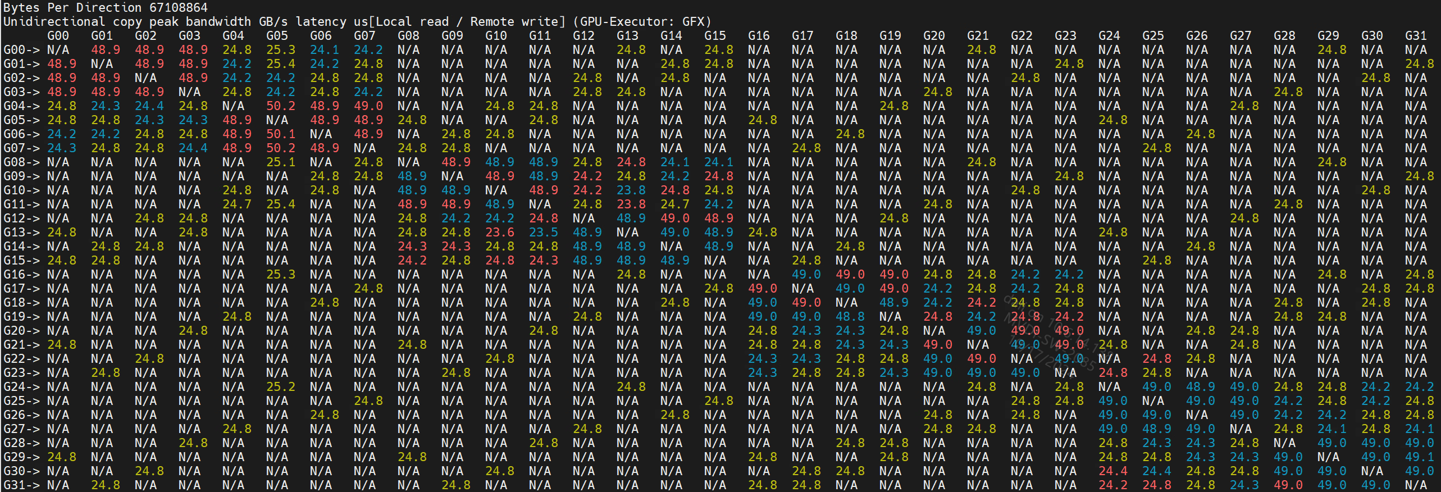Select the "G06->" row label

point(21,134)
